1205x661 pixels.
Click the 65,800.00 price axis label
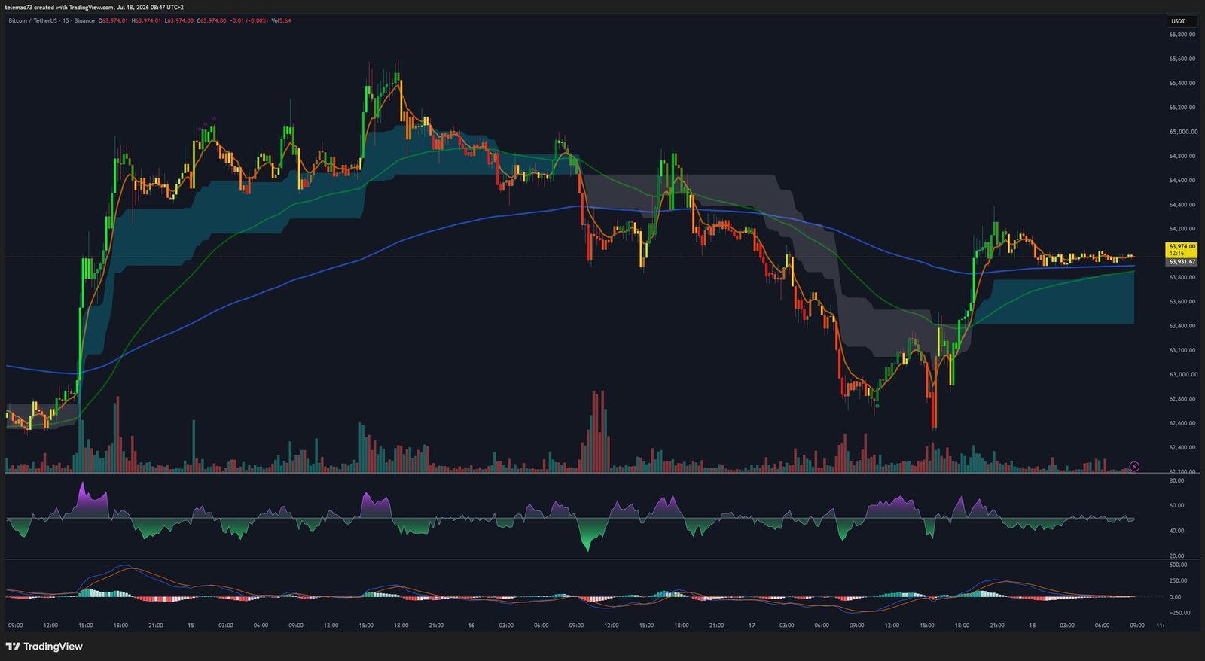point(1182,35)
